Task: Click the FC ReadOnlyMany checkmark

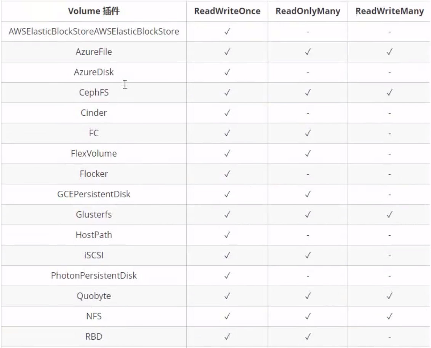Action: point(308,133)
